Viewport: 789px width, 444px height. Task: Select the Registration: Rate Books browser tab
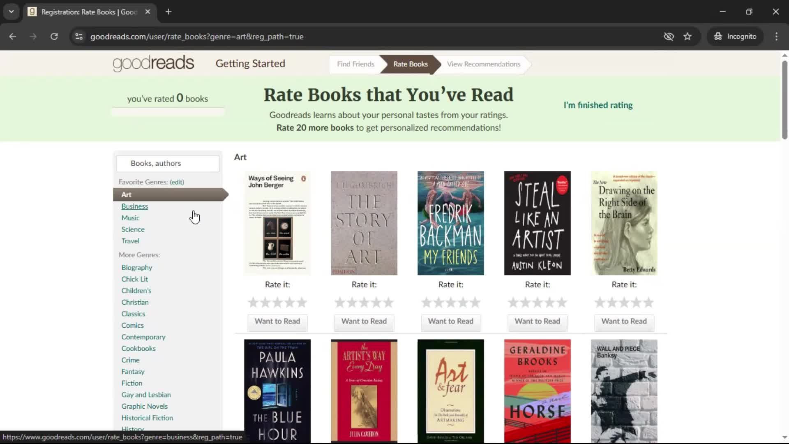[x=89, y=12]
